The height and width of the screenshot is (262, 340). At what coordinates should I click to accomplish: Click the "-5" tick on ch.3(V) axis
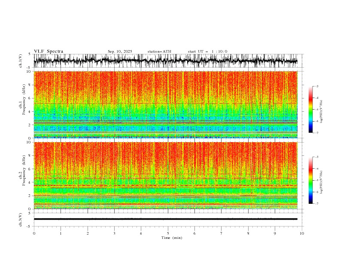pos(29,226)
